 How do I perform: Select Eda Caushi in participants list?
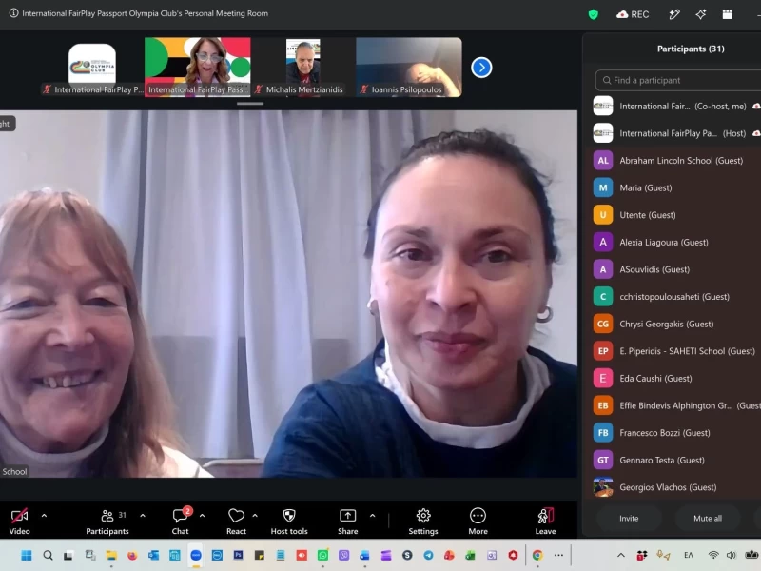[x=674, y=378]
